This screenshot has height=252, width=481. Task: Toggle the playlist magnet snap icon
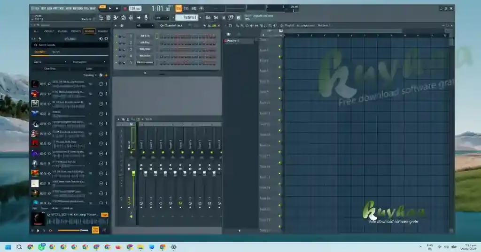(x=230, y=26)
